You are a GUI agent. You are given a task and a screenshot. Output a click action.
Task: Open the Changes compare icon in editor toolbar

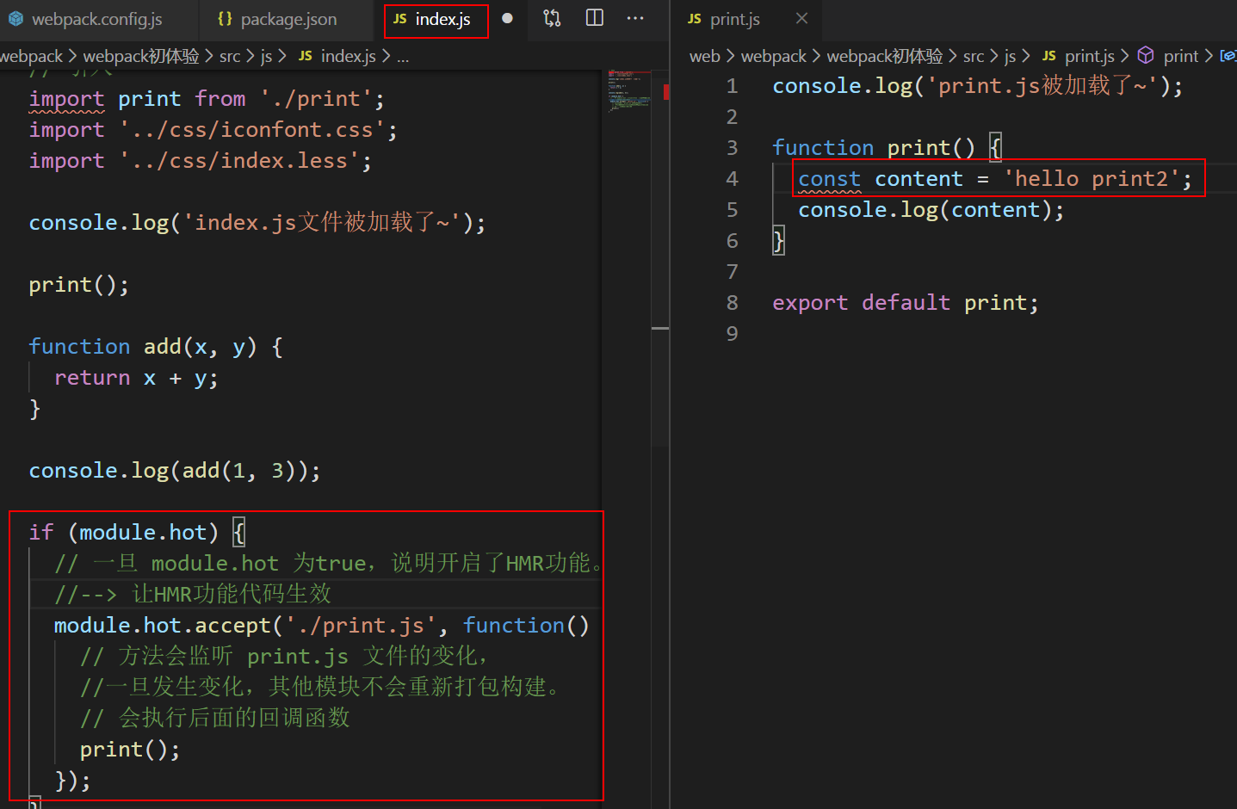(552, 18)
